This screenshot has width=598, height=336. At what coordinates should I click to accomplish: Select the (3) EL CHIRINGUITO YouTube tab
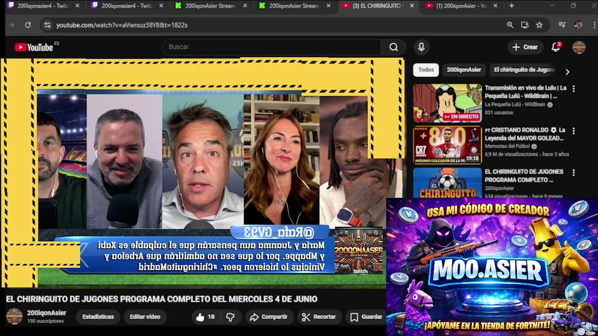point(374,6)
